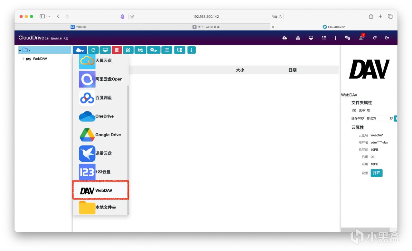Click the monitor icon in purple header
Screen dimensions: 412x251
(311, 38)
